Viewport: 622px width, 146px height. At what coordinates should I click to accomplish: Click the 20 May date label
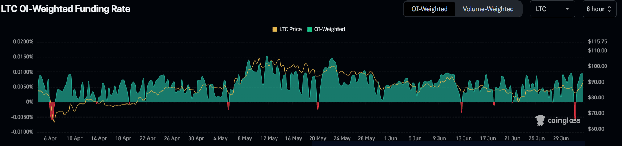pos(318,138)
